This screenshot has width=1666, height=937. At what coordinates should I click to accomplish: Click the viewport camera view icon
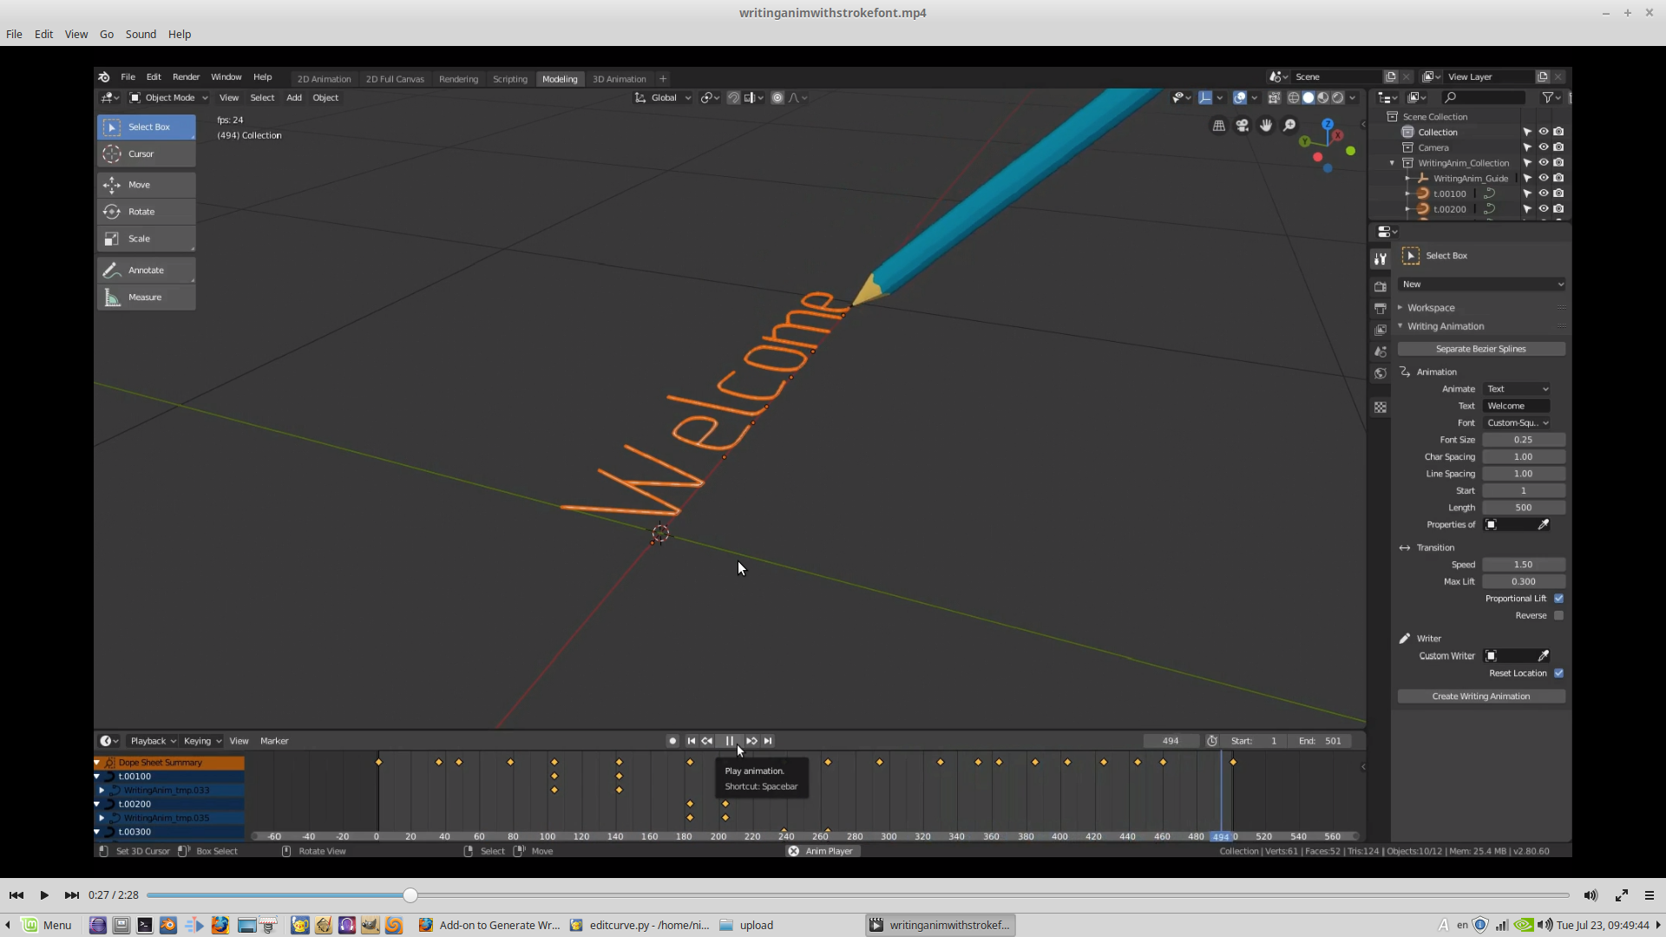1243,126
